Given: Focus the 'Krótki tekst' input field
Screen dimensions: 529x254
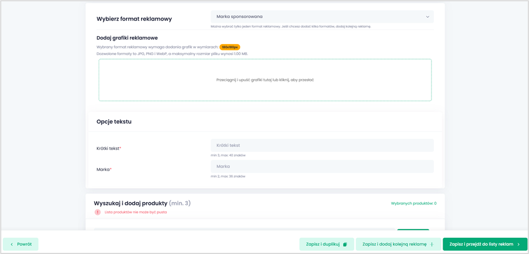Looking at the screenshot, I should coord(322,145).
